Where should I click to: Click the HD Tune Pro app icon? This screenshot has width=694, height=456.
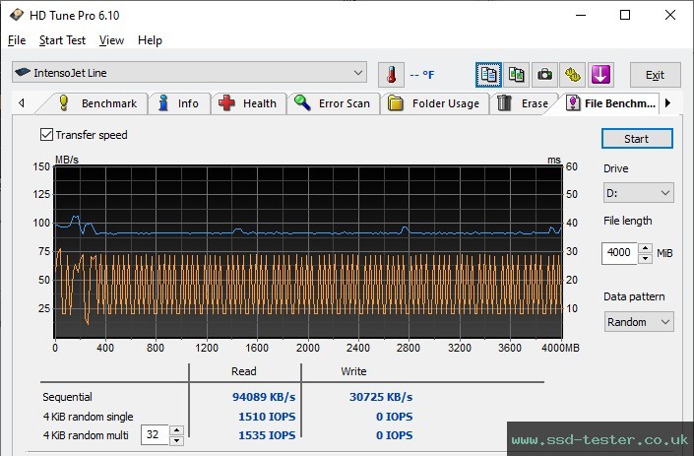[17, 15]
